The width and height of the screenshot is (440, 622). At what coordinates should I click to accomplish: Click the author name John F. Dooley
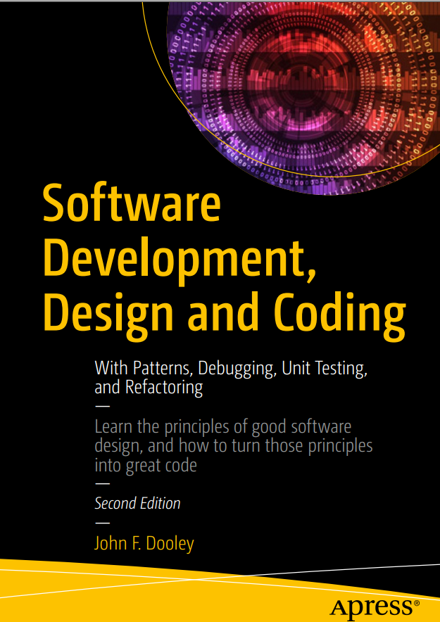[x=144, y=543]
